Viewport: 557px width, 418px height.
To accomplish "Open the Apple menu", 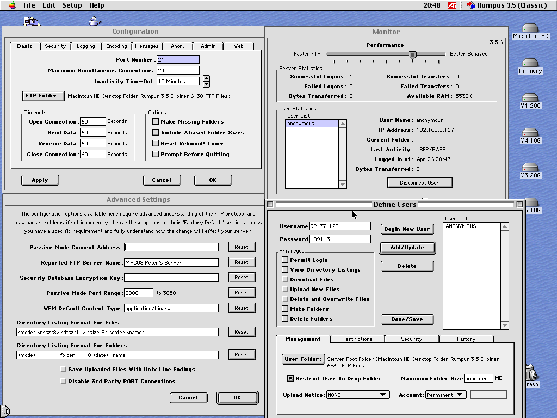I will point(13,5).
